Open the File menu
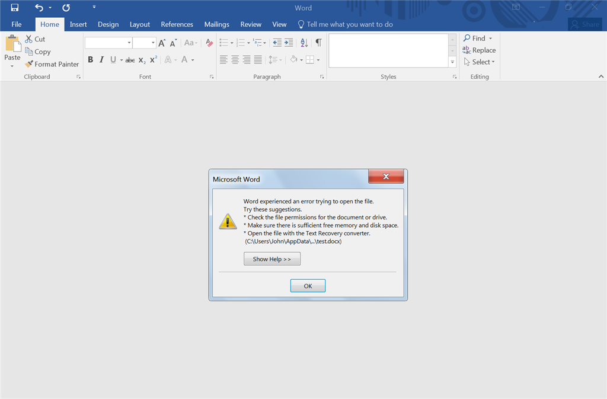The image size is (607, 399). 16,24
